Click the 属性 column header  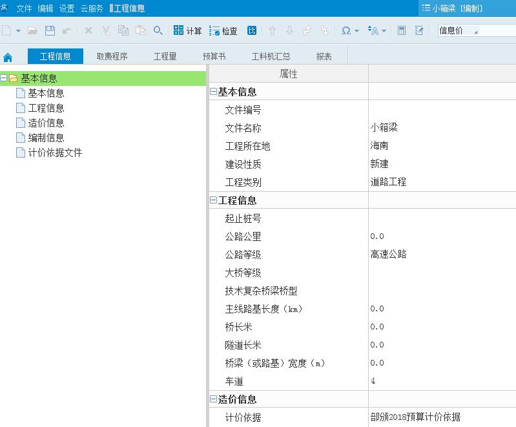(x=289, y=74)
